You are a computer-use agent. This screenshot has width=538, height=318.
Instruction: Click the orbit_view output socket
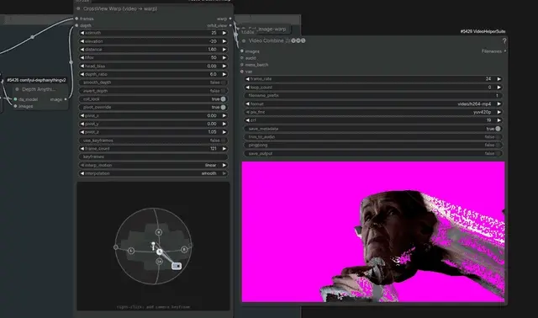tap(230, 25)
